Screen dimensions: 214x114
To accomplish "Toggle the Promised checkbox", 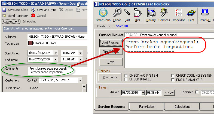I will click(x=197, y=92).
